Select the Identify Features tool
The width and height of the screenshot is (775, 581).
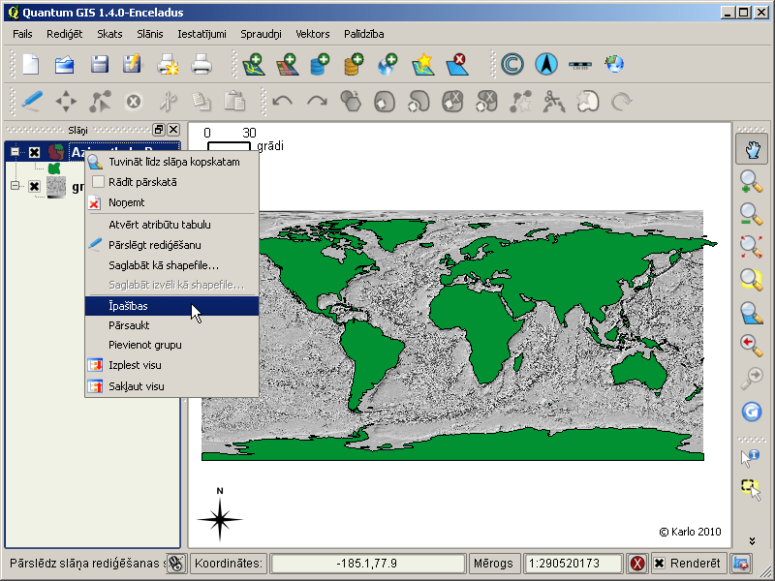tap(750, 457)
